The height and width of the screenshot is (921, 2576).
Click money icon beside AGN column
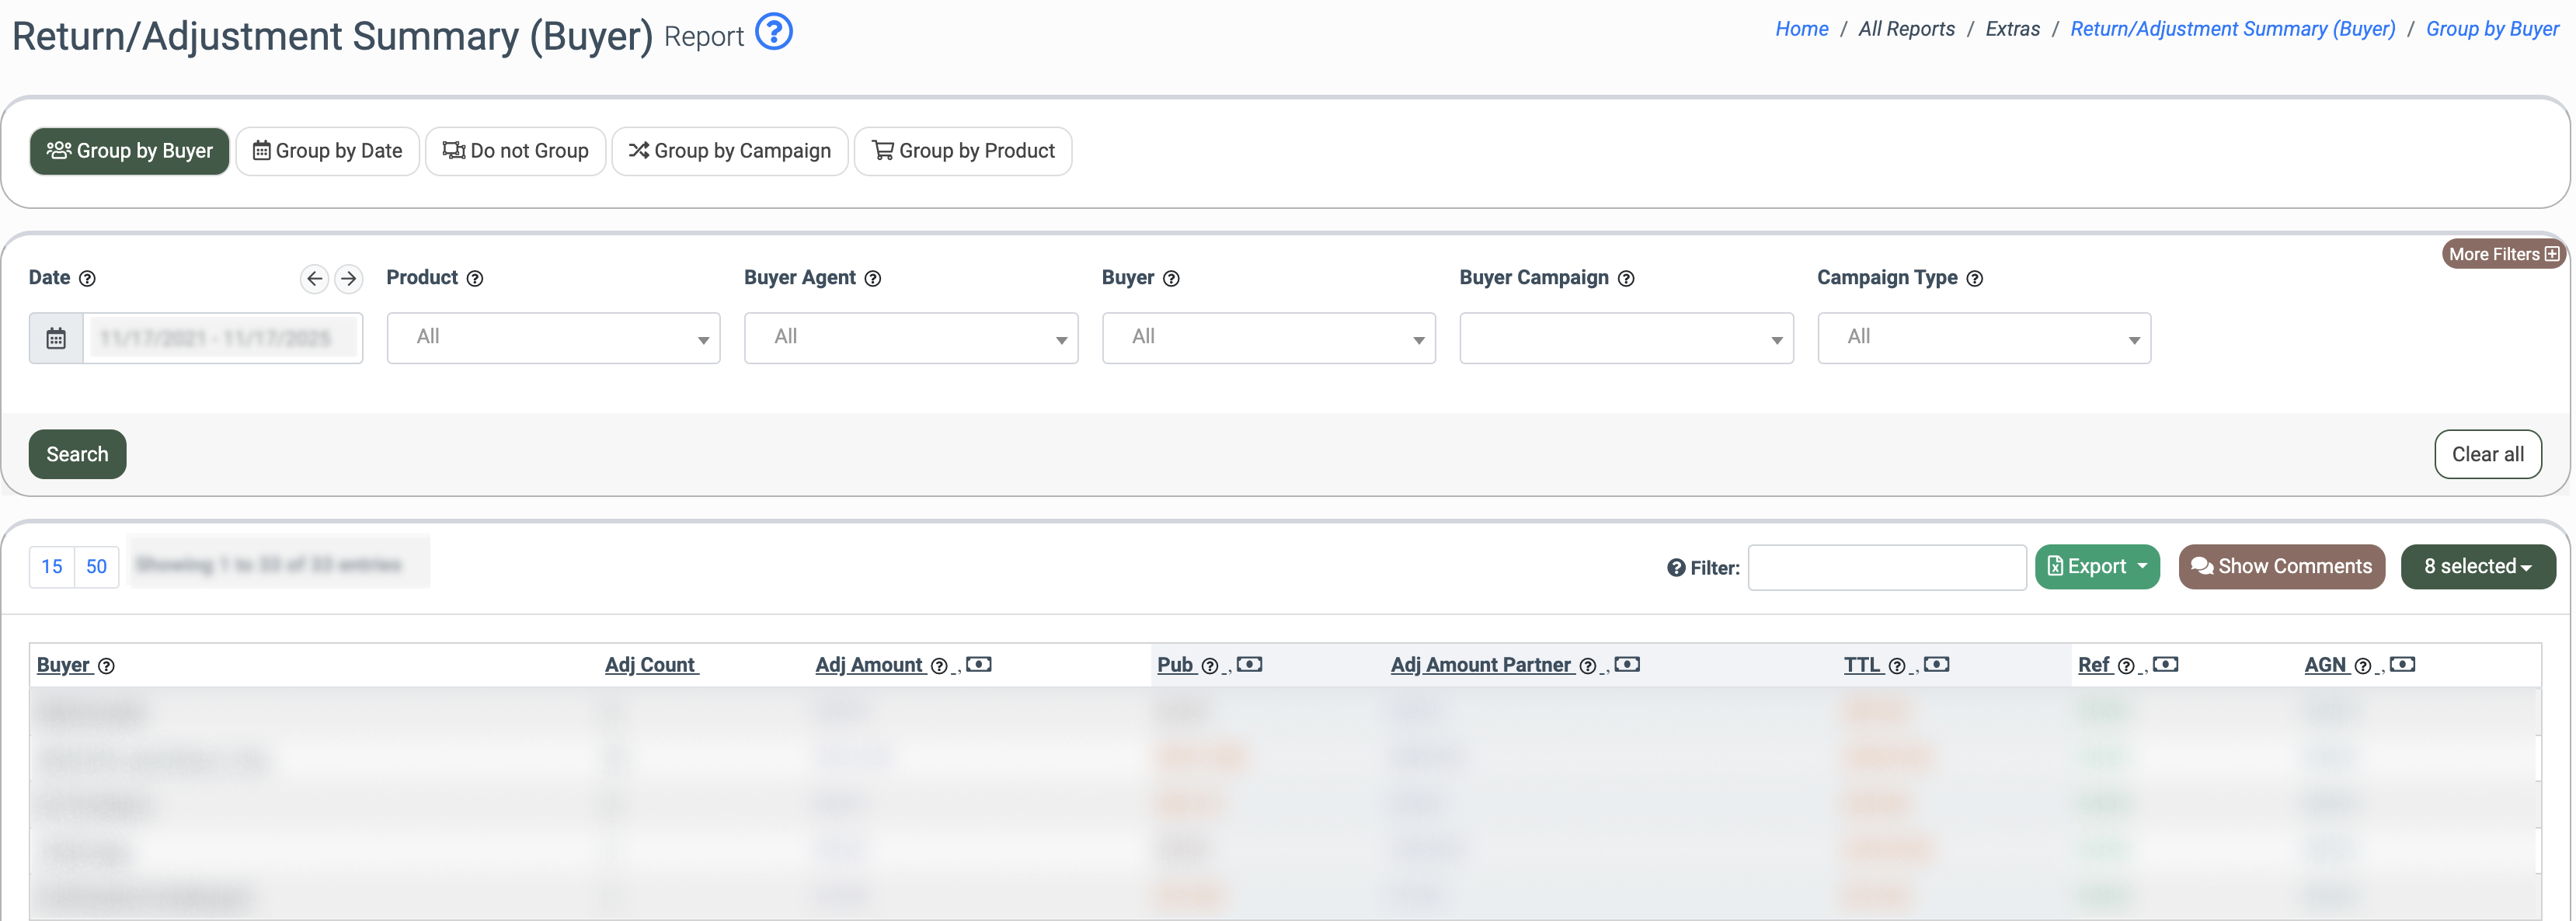point(2402,665)
